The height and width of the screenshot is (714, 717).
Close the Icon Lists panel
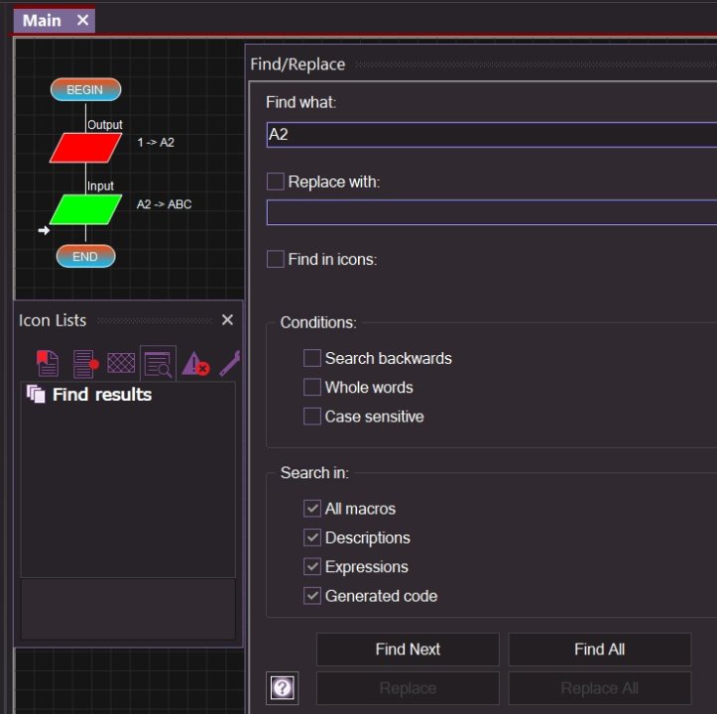point(227,319)
